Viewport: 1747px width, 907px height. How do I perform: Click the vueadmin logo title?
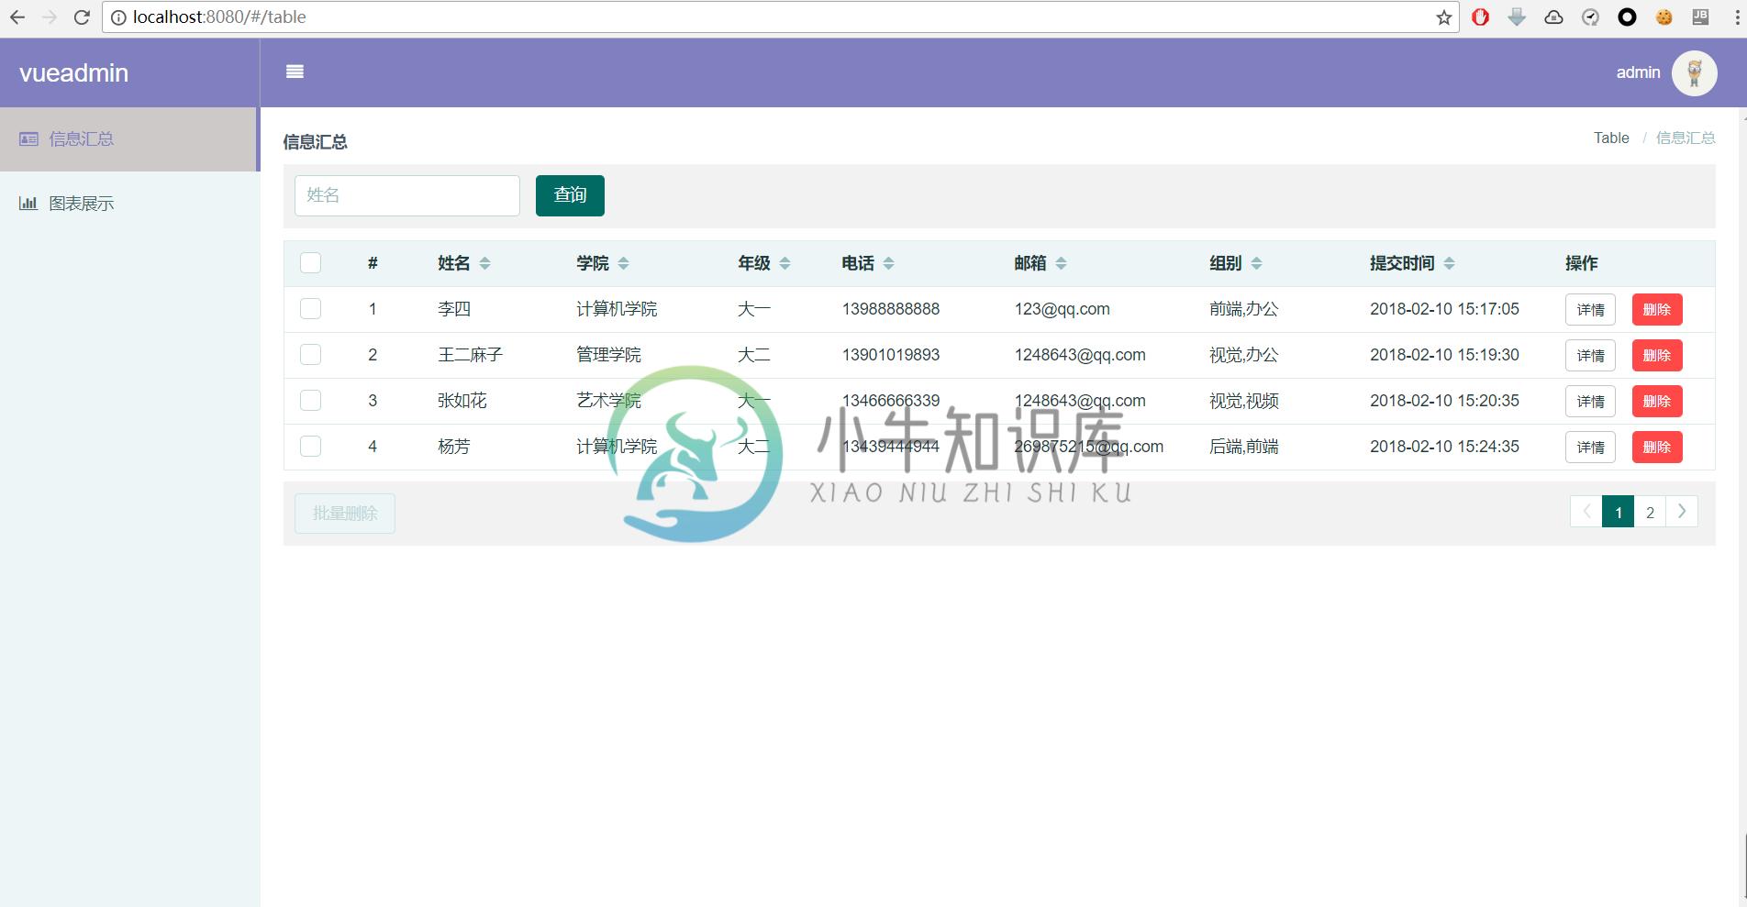73,72
